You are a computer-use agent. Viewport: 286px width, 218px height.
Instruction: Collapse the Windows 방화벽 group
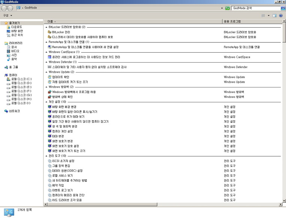(46, 87)
